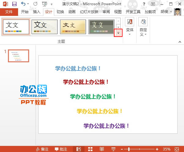Switch to Slide Sorter view icon
This screenshot has width=184, height=152.
click(x=90, y=149)
